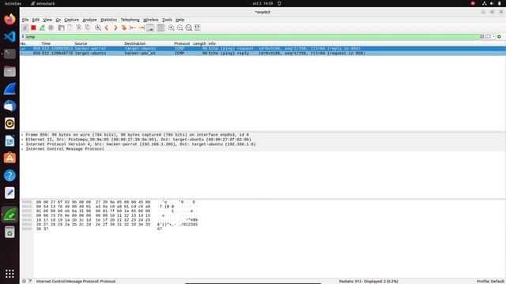The height and width of the screenshot is (284, 506).
Task: Expand Internet Protocol Version 4 row
Action: tap(23, 144)
